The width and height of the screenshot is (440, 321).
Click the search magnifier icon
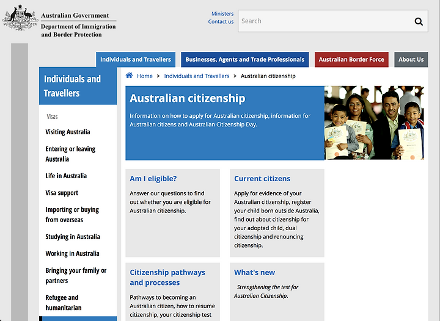[x=419, y=21]
